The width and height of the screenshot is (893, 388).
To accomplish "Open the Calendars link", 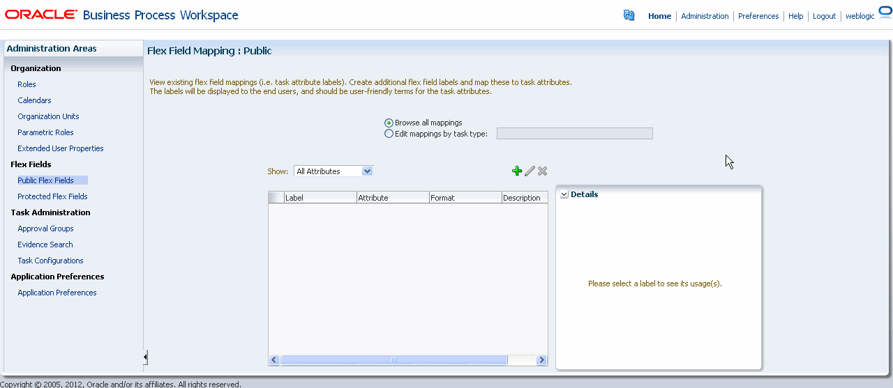I will (34, 100).
